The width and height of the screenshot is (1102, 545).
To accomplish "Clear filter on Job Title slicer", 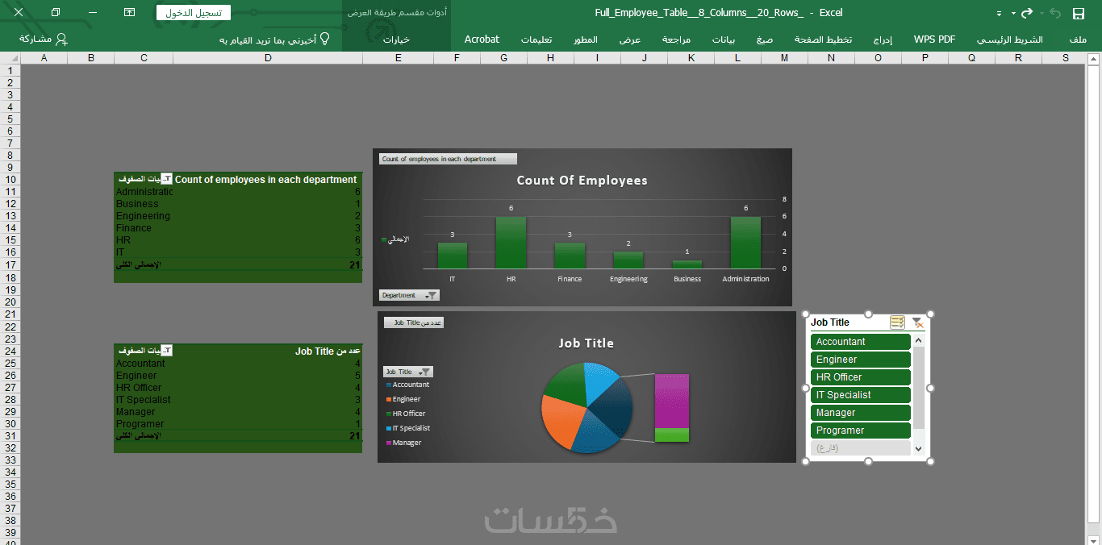I will (x=917, y=322).
